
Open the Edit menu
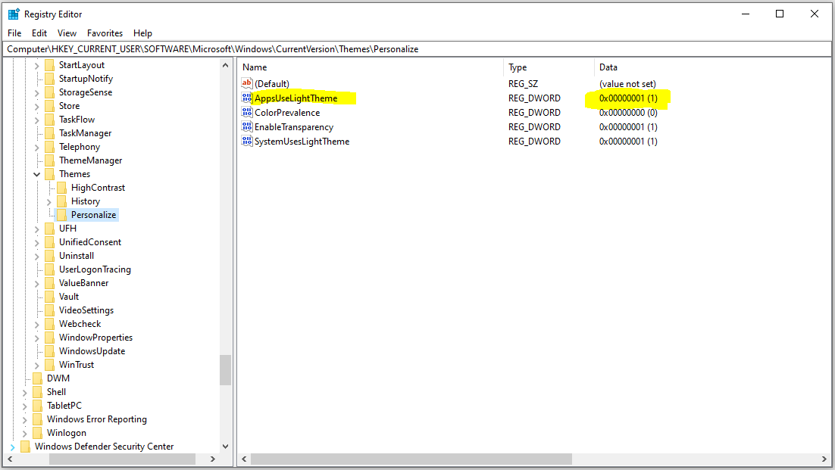(x=39, y=33)
